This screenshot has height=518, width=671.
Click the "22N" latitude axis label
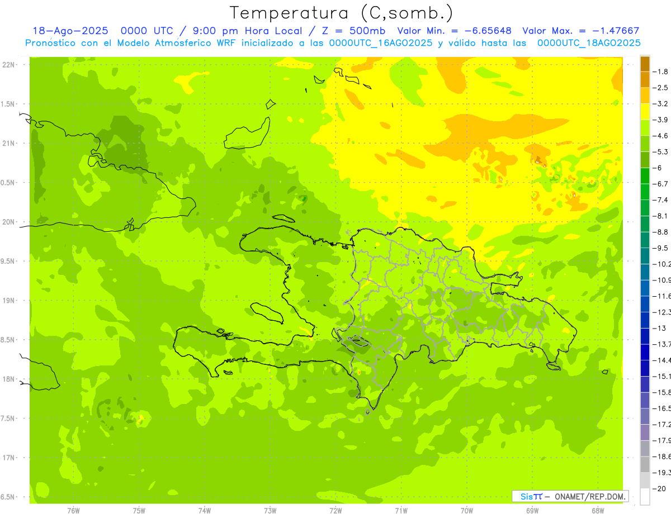click(x=8, y=64)
